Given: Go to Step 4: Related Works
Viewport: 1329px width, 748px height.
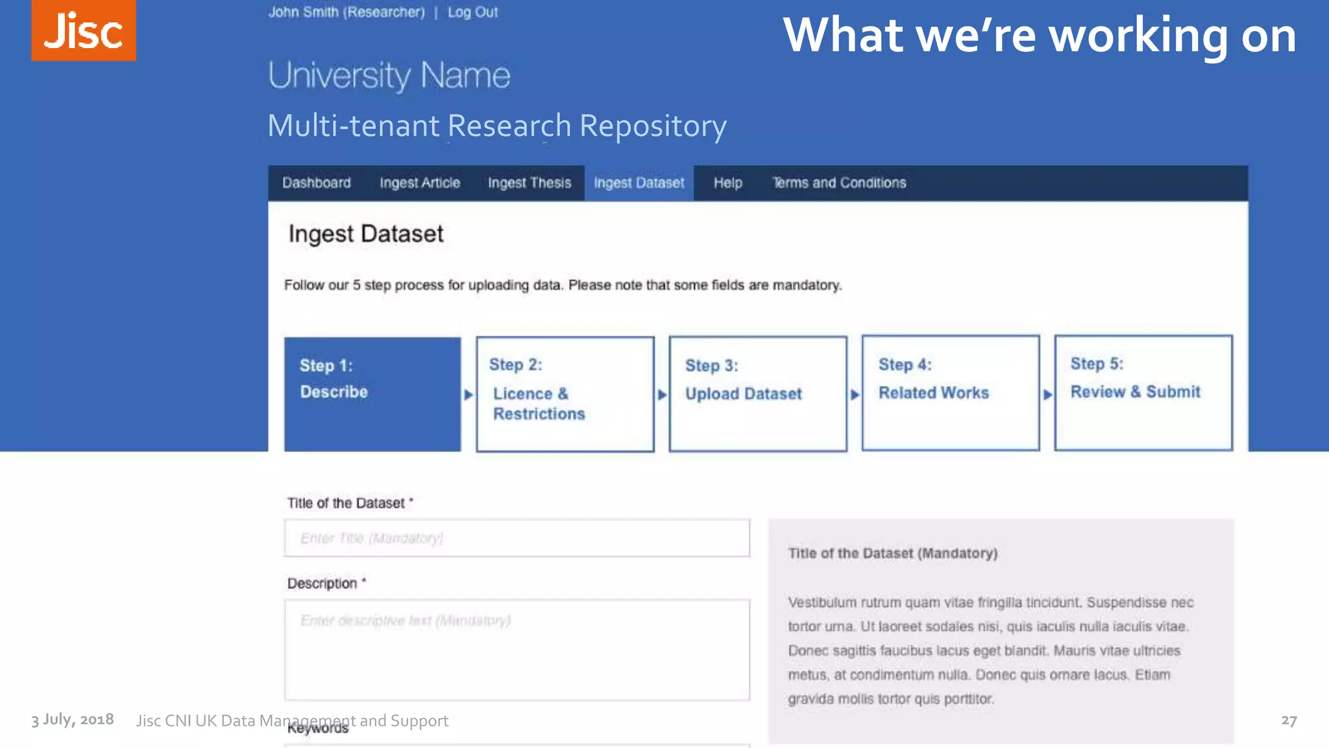Looking at the screenshot, I should pos(951,393).
